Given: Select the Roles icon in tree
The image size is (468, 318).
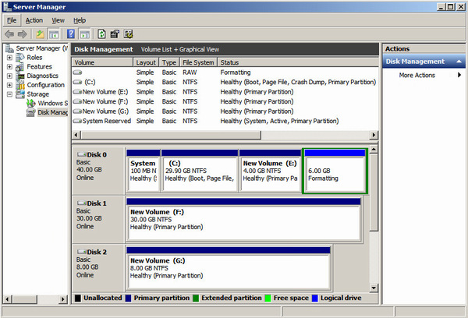Looking at the screenshot, I should pyautogui.click(x=19, y=57).
